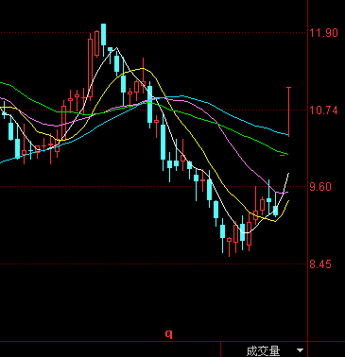The height and width of the screenshot is (357, 345).
Task: Click the 9.60 price axis label
Action: (320, 187)
